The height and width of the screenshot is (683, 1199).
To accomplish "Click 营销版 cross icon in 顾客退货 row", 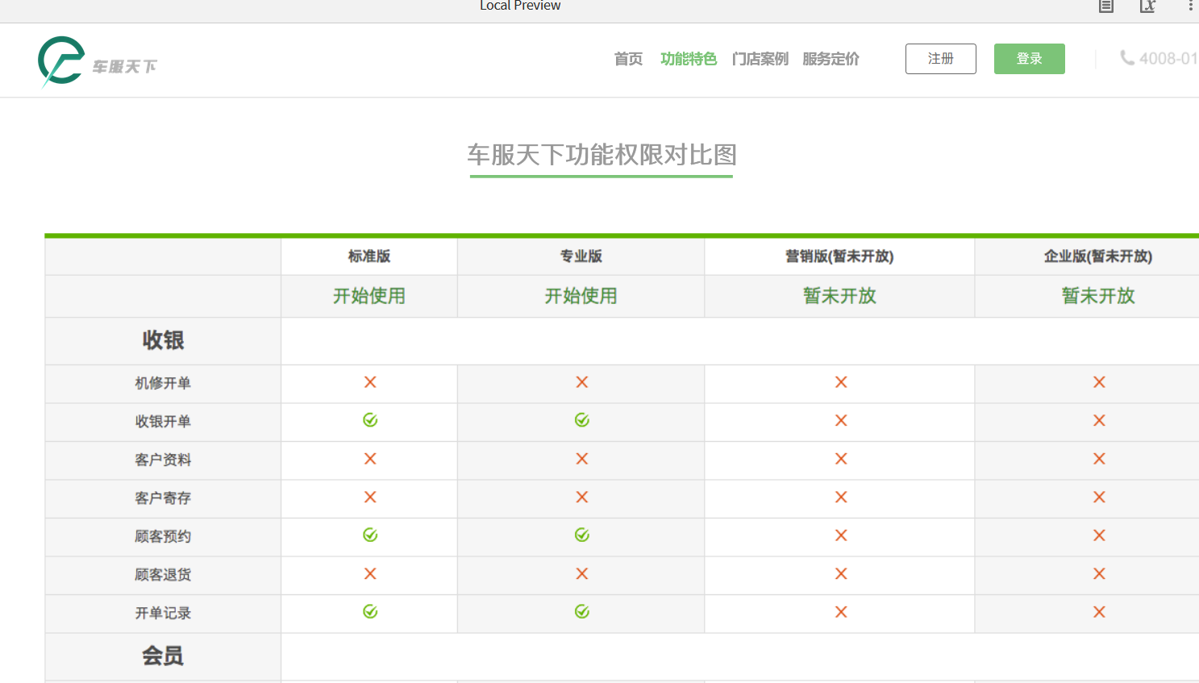I will coord(841,574).
